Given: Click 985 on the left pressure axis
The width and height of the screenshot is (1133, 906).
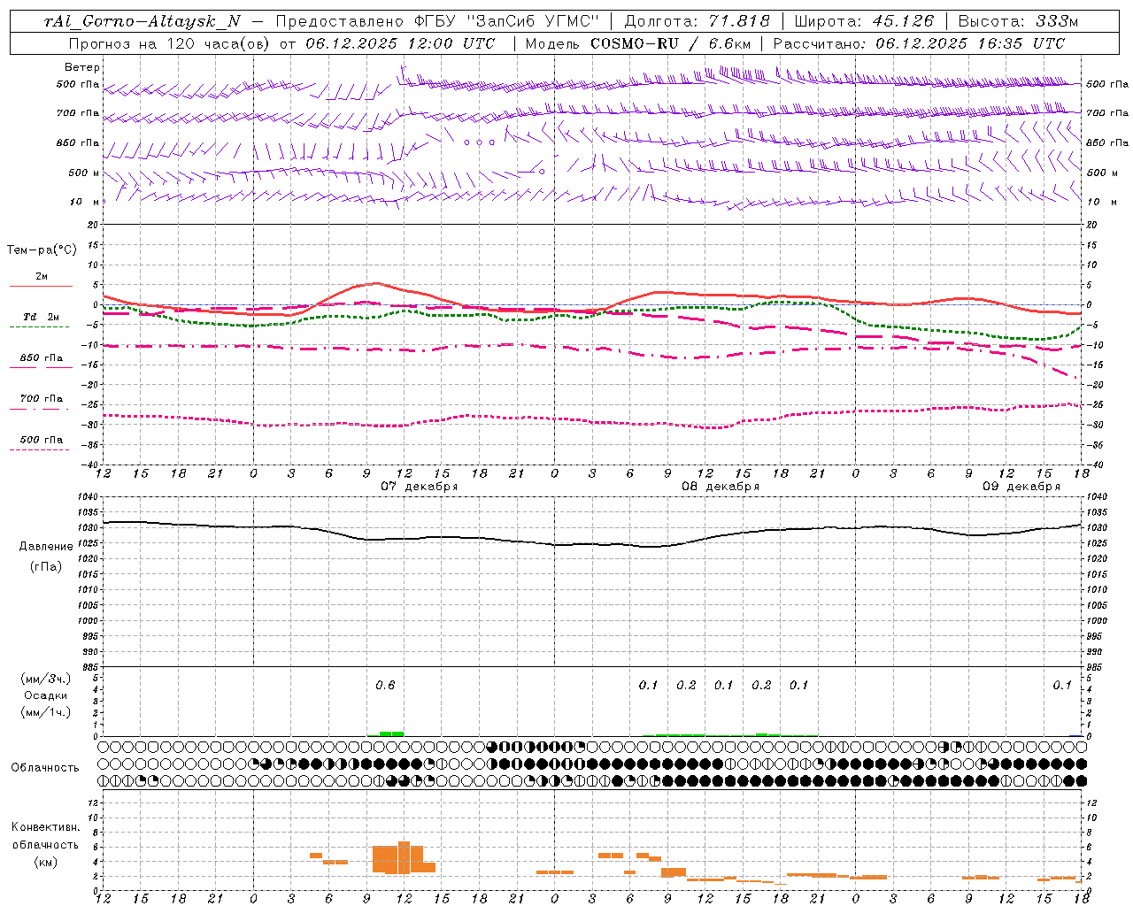Looking at the screenshot, I should 91,667.
